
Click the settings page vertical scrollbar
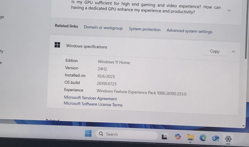coord(246,29)
